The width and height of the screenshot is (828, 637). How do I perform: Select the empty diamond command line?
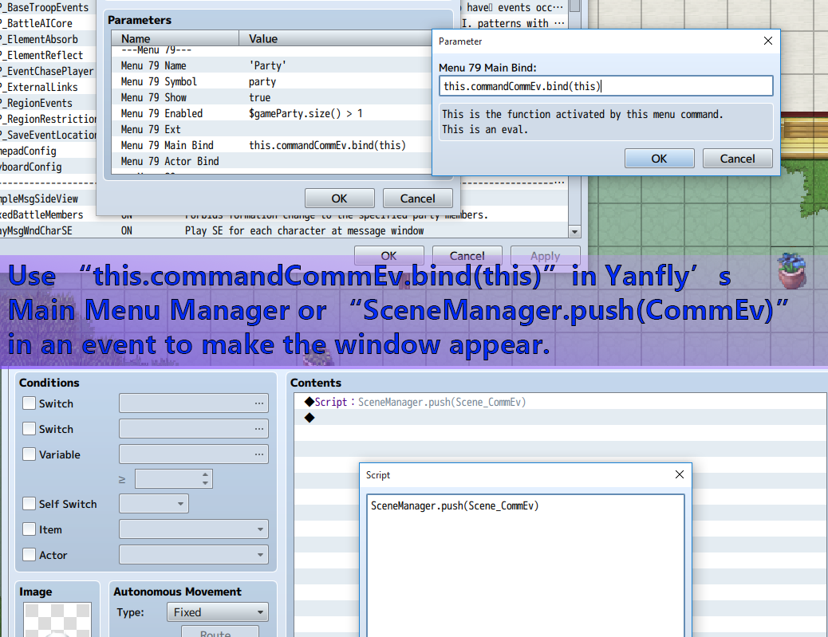click(x=310, y=418)
